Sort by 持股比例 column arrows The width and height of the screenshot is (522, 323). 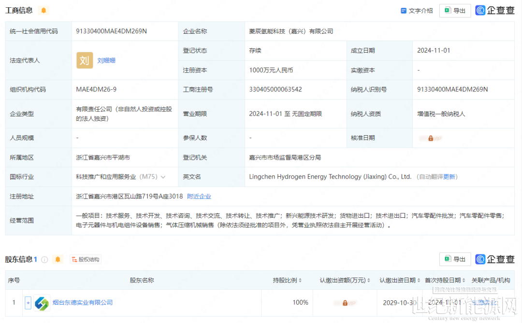click(x=300, y=281)
